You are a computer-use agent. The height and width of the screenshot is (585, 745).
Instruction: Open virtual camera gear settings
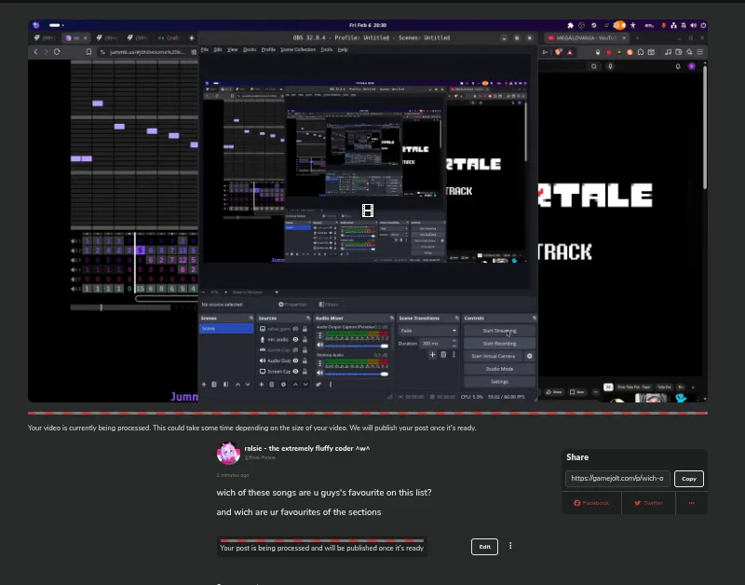tap(529, 356)
